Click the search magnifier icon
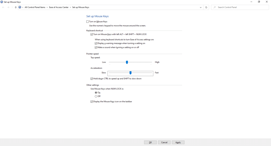 (215, 7)
